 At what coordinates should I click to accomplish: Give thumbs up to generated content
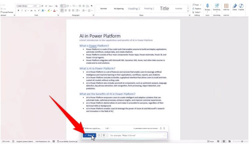pos(161,128)
